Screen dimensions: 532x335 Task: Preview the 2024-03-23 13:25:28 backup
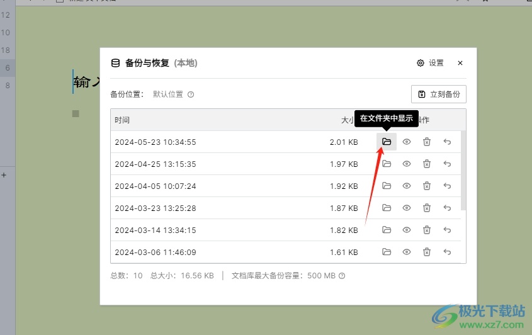tap(407, 208)
